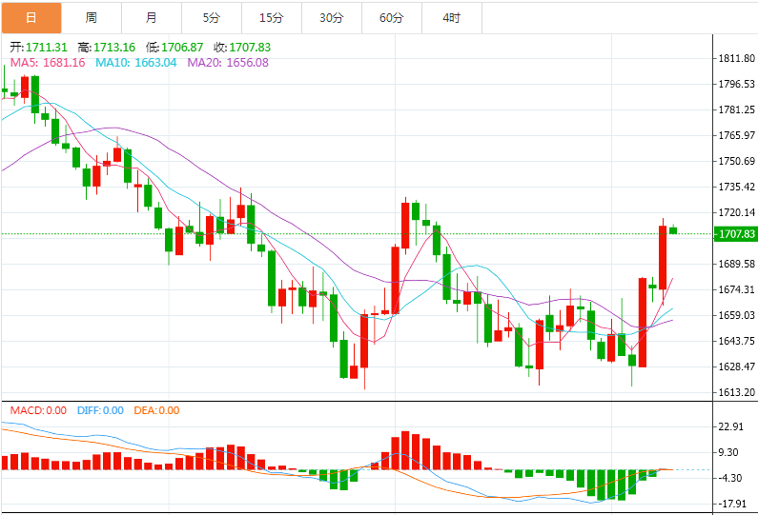Open the 15分 timeframe tab

(x=271, y=18)
